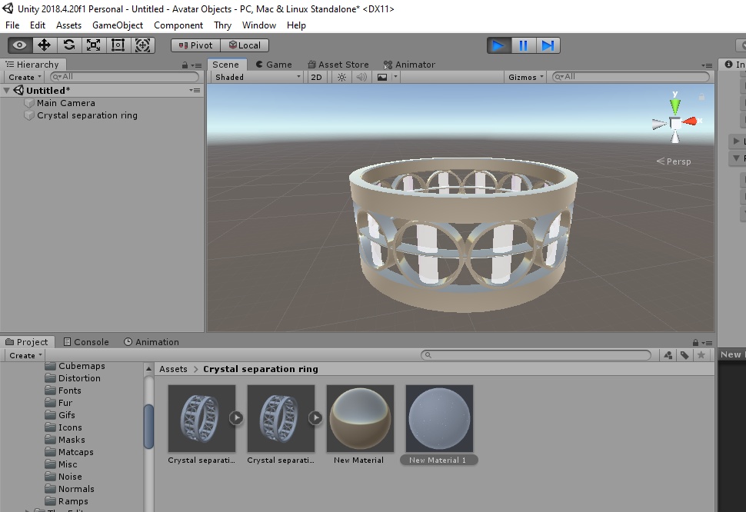This screenshot has height=512, width=746.
Task: Select the Hand tool in the toolbar
Action: tap(19, 45)
